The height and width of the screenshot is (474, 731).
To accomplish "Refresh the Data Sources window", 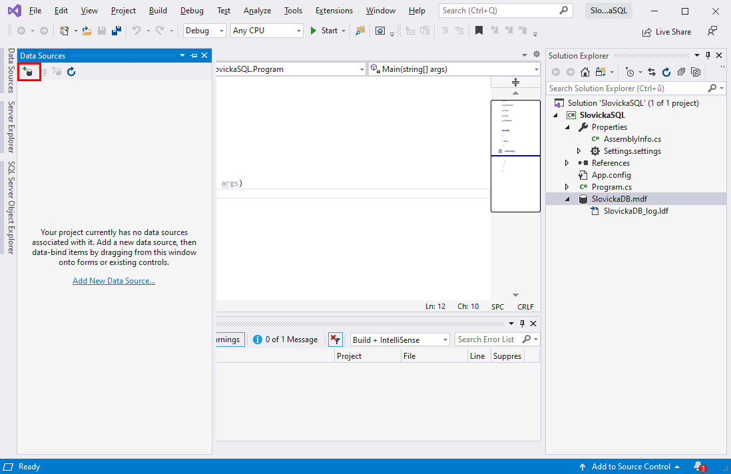I will (x=71, y=72).
